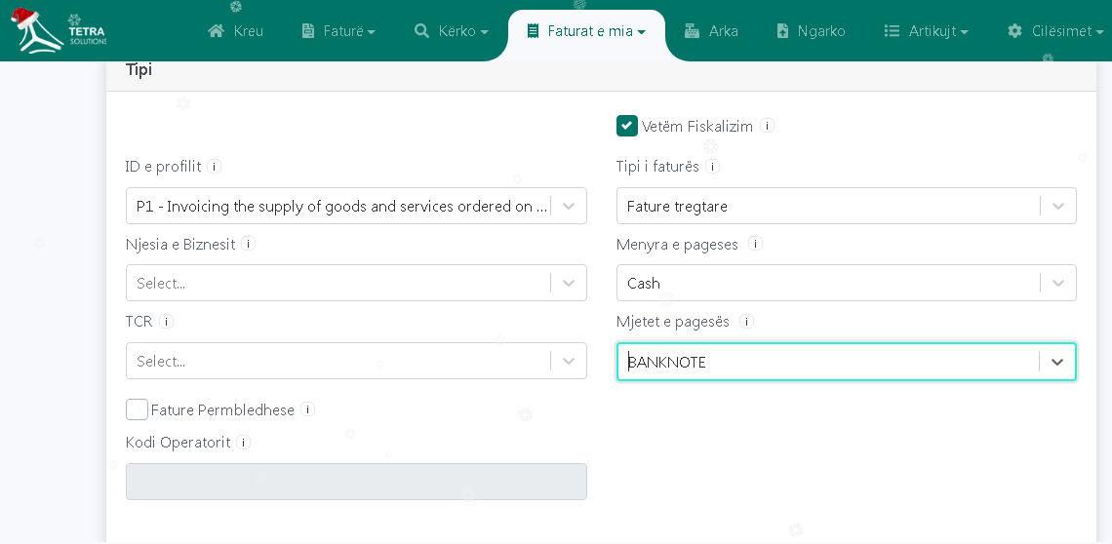The height and width of the screenshot is (544, 1112).
Task: Click info icon next to Menyra e pageses
Action: (x=756, y=244)
